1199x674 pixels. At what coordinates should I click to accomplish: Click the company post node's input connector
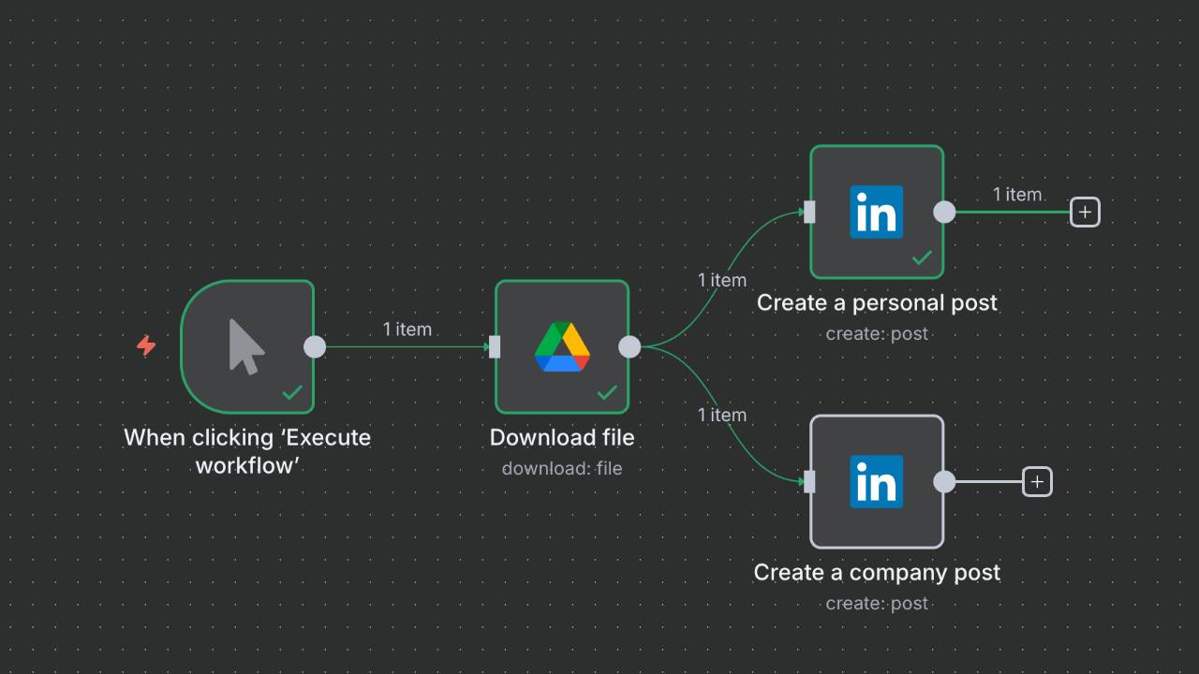click(809, 481)
